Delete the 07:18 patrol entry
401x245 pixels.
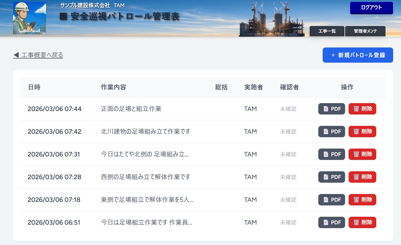pos(362,200)
